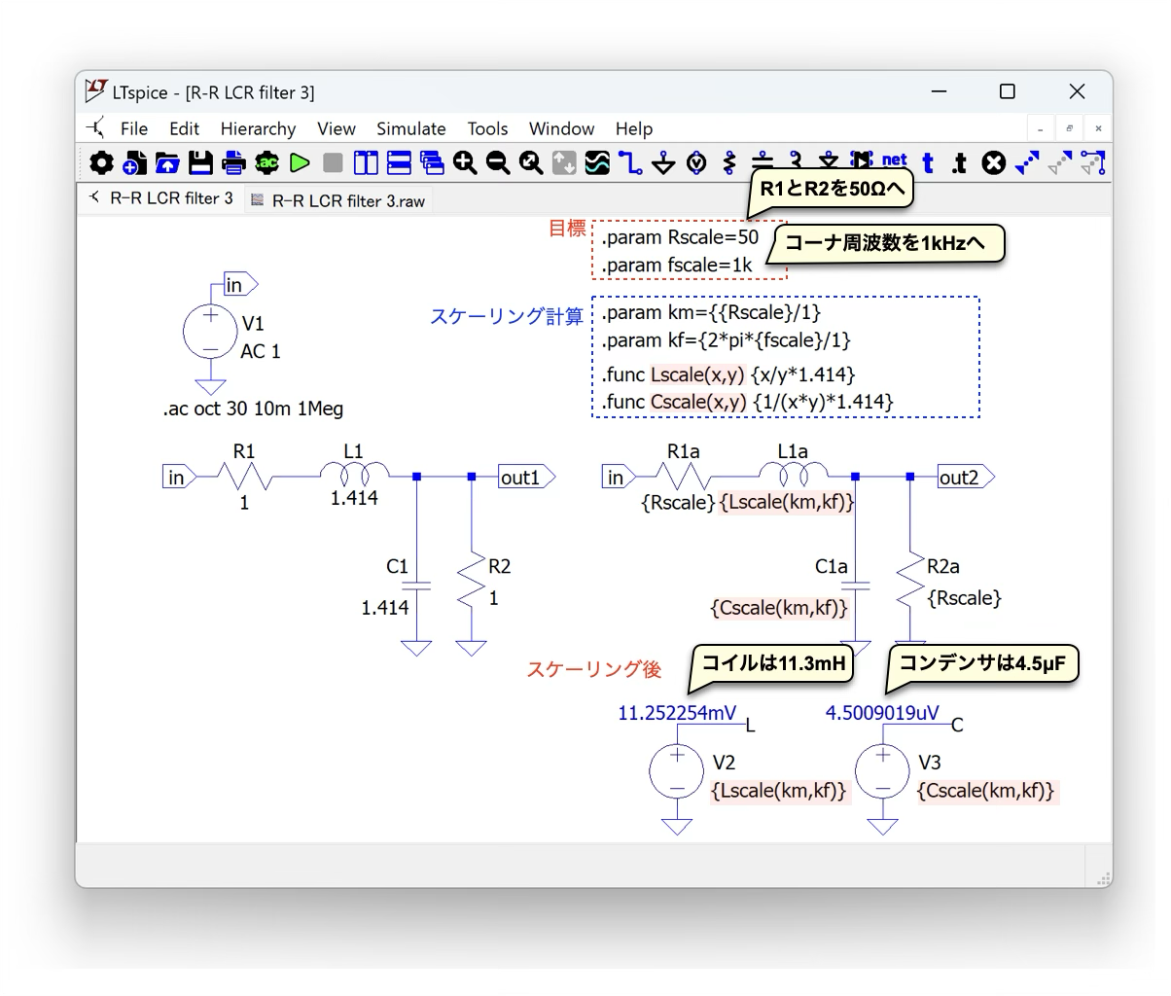Zoom to fit the schematic

click(x=531, y=163)
